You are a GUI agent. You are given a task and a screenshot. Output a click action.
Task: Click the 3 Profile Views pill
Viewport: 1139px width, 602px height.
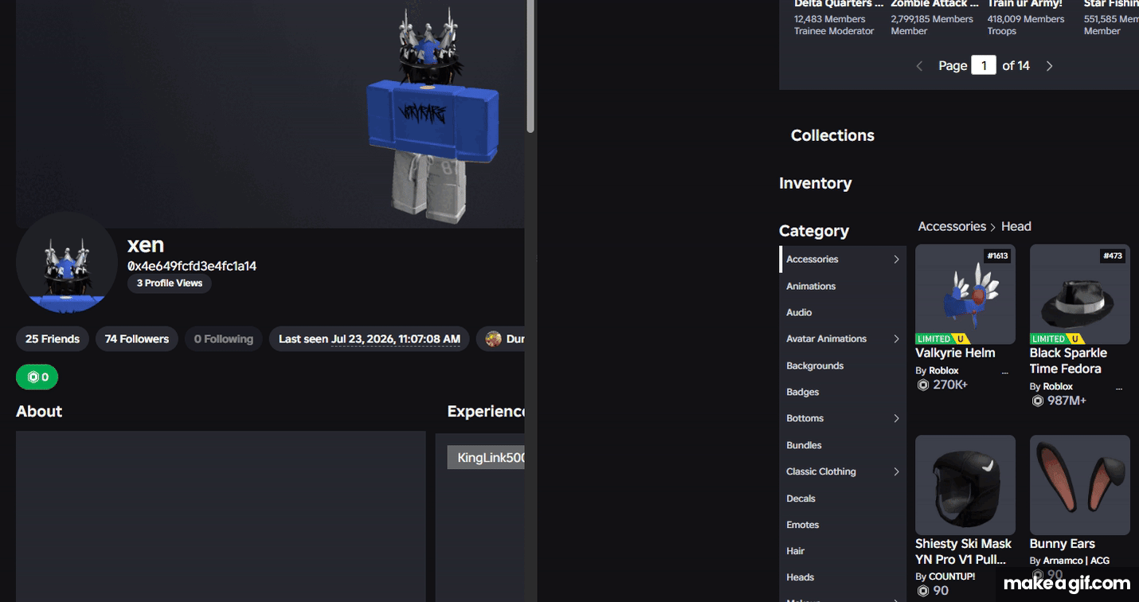point(170,283)
